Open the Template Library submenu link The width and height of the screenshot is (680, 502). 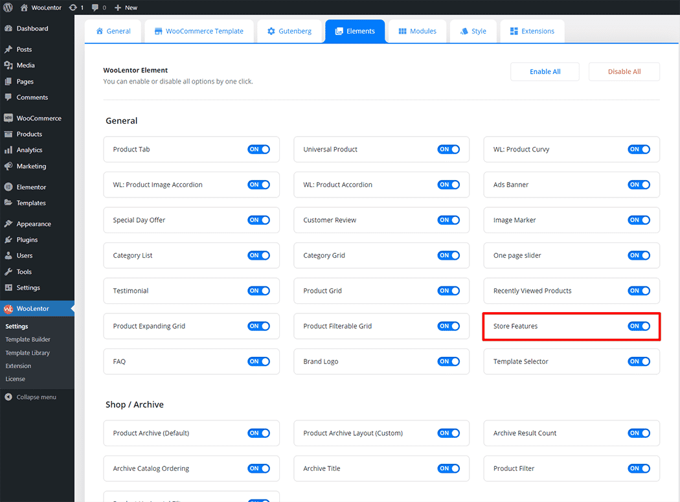coord(27,353)
